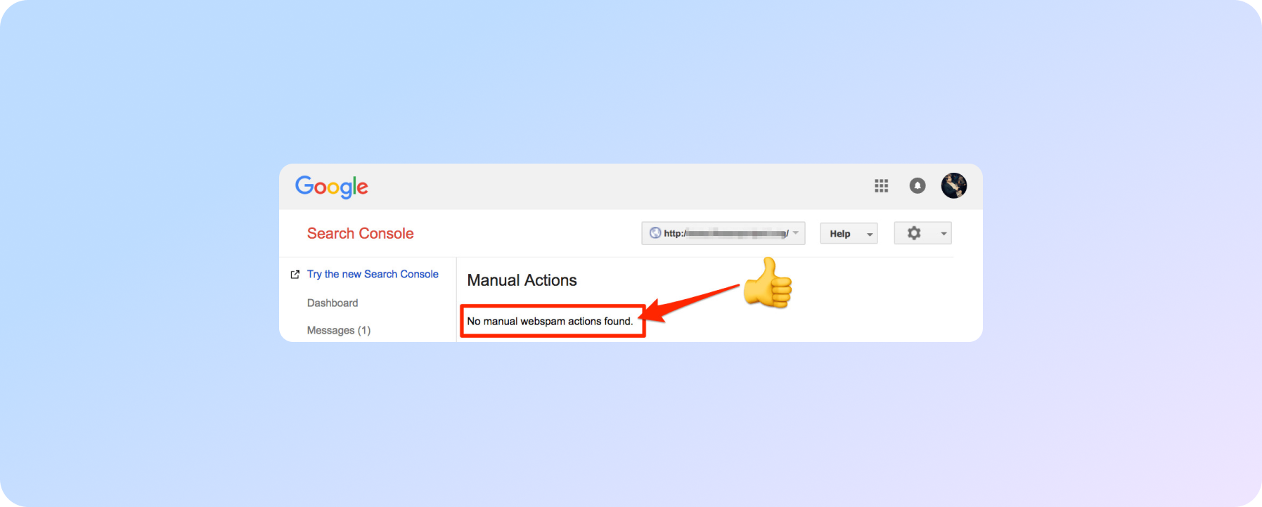Expand the Help dropdown

[849, 233]
